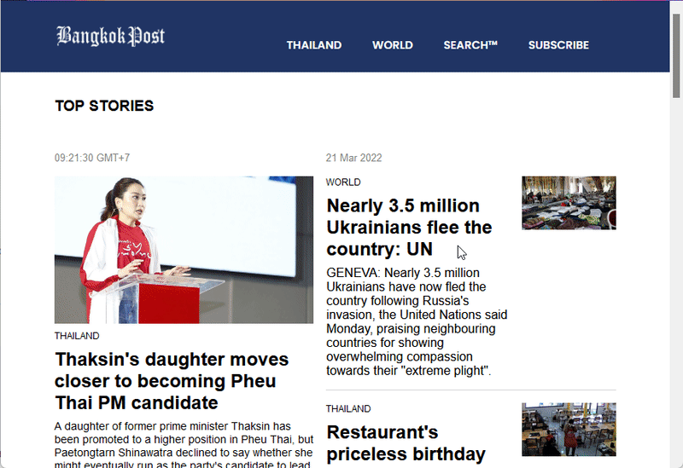
Task: View the restaurant story thumbnail image
Action: tap(569, 429)
